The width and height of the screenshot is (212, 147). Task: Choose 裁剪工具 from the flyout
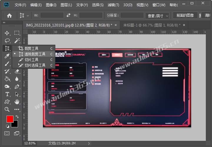point(34,48)
